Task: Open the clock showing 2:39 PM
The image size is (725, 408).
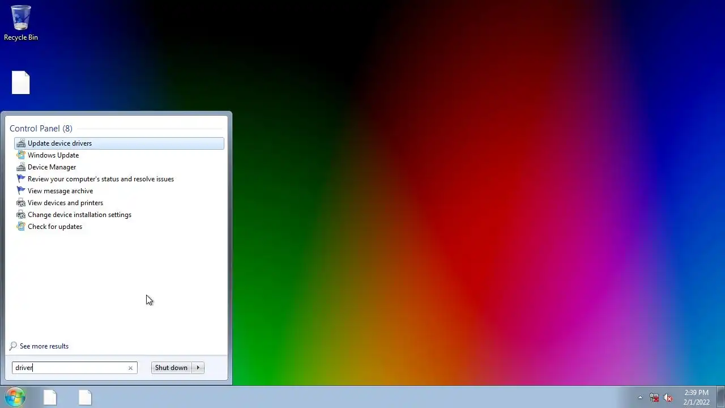Action: [x=696, y=397]
